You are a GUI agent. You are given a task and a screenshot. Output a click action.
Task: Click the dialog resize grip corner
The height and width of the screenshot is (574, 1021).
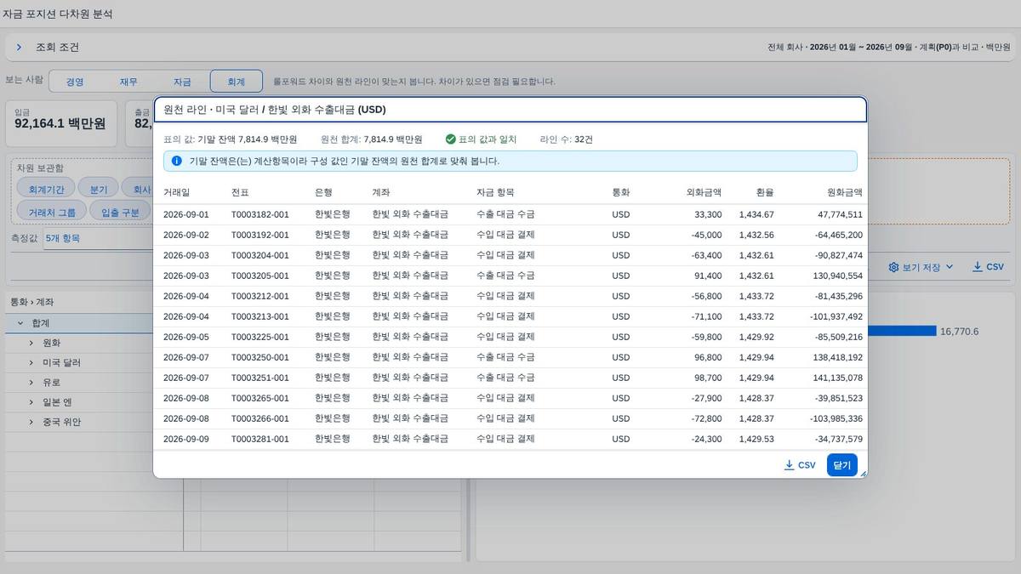[x=863, y=473]
